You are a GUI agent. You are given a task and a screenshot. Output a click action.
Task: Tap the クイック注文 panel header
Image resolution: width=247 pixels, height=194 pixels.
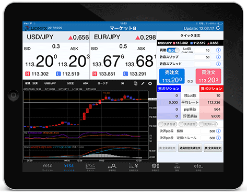(190, 35)
